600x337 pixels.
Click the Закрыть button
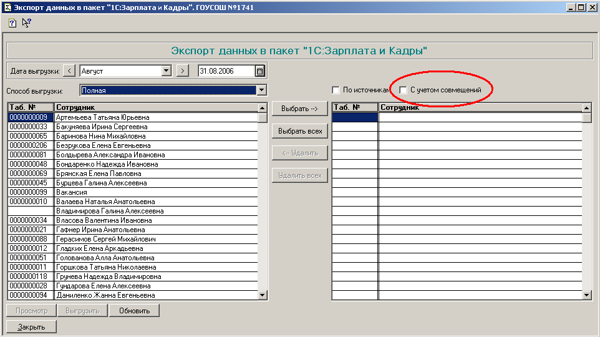[x=31, y=327]
